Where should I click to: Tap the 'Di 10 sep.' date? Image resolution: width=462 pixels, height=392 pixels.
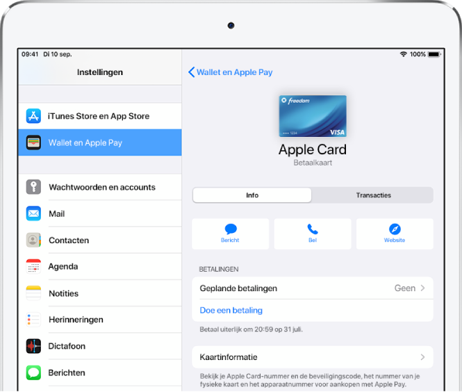click(x=58, y=54)
